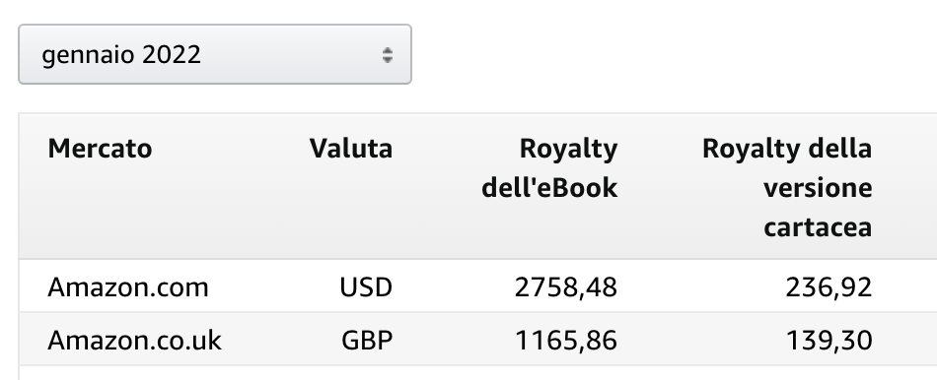The image size is (937, 380).
Task: Click the 139,30 paperback royalty value
Action: (829, 341)
